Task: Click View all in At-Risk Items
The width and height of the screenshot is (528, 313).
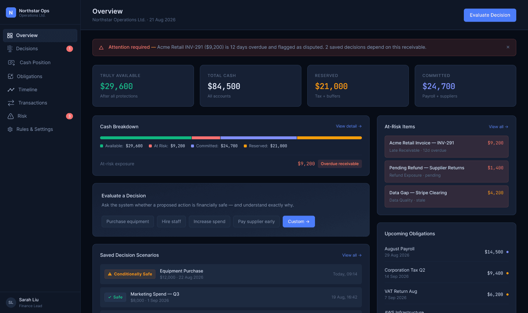Action: point(498,127)
